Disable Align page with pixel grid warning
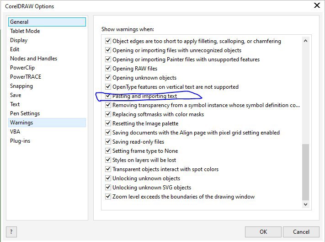The image size is (325, 242). click(108, 132)
